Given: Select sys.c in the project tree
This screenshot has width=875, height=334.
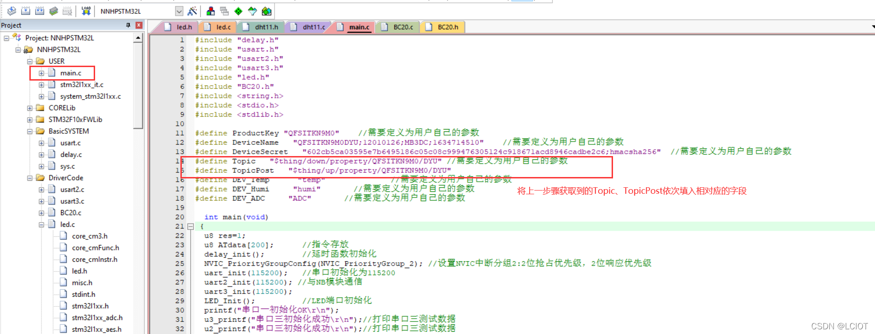Looking at the screenshot, I should (x=67, y=166).
